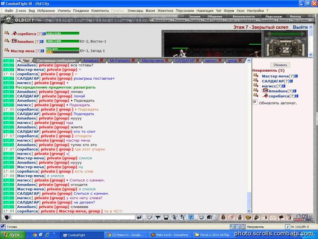The height and width of the screenshot is (239, 318).
Task: Open the Анкета link in top navigation
Action: (x=284, y=20)
